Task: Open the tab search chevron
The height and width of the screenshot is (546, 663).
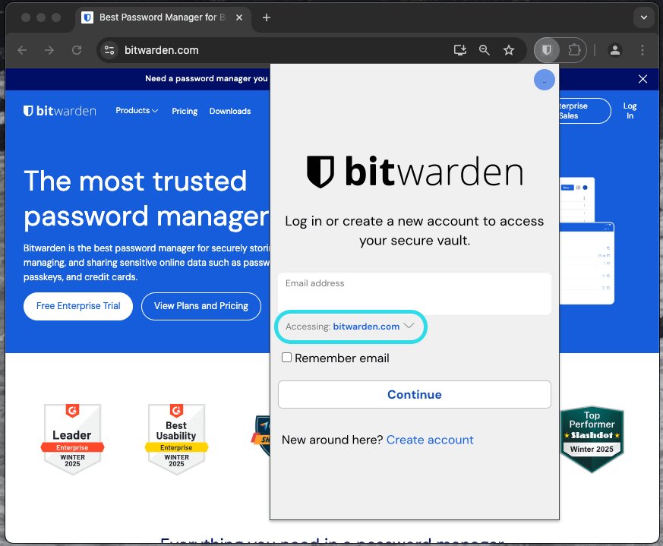Action: tap(644, 17)
